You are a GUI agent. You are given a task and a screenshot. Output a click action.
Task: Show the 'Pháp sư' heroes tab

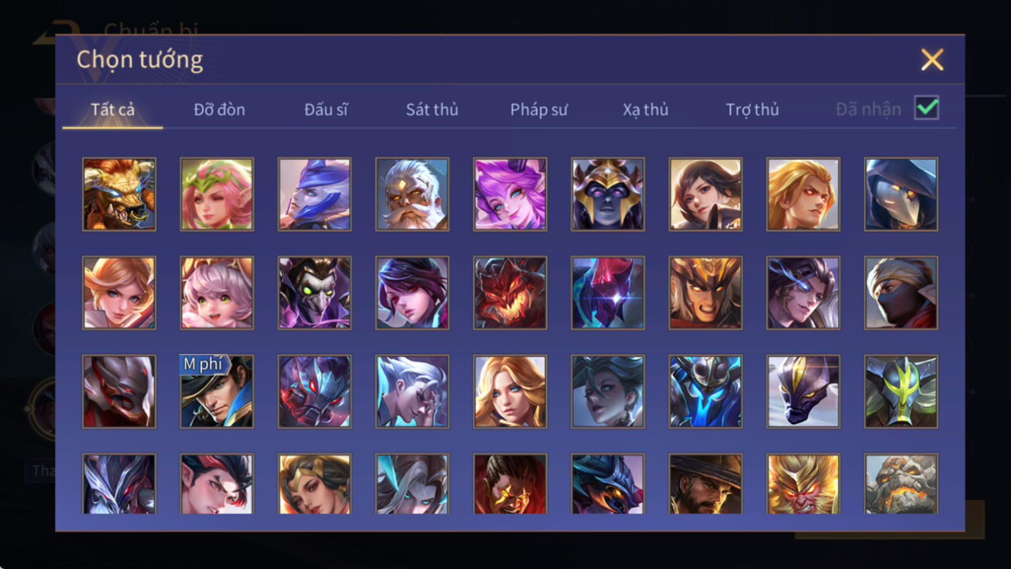(x=538, y=110)
